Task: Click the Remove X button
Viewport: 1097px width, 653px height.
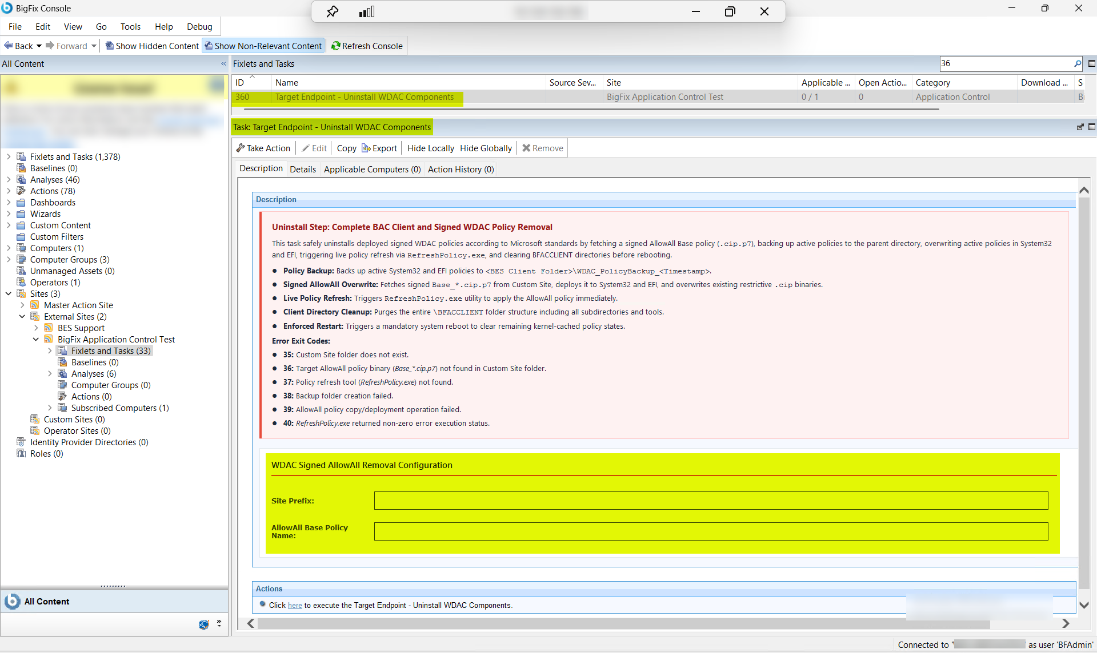Action: [x=543, y=148]
